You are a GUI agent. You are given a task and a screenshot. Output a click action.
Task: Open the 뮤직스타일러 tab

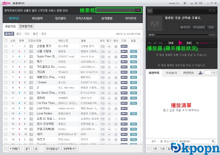click(83, 18)
